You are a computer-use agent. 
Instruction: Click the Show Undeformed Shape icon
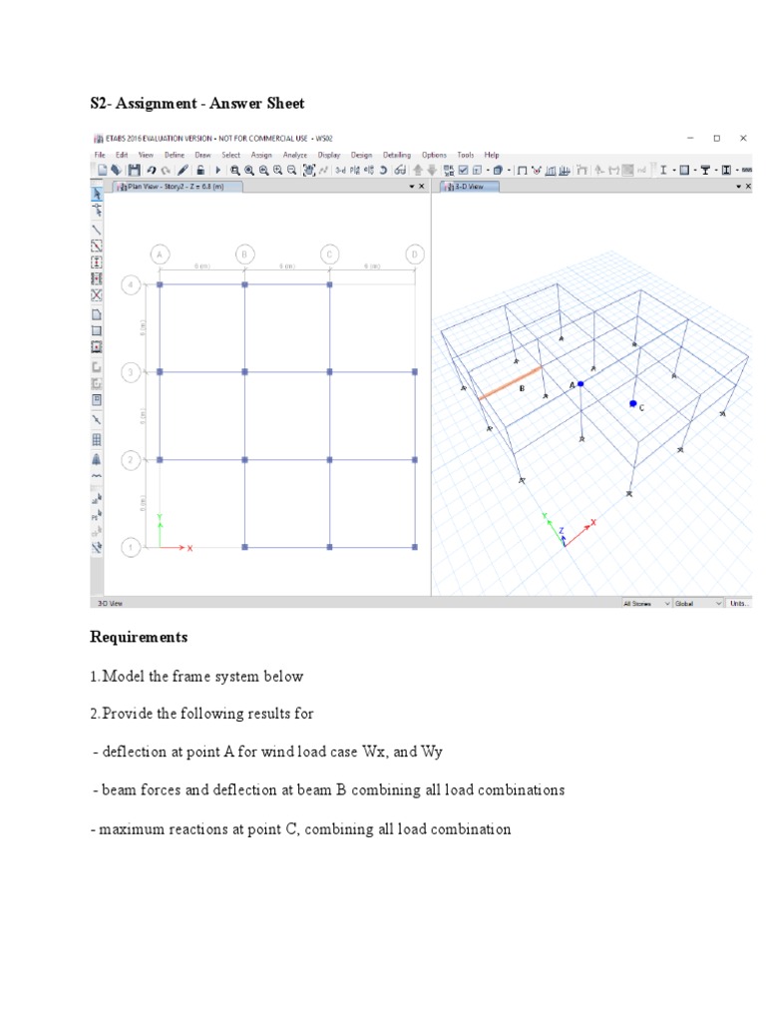coord(522,170)
